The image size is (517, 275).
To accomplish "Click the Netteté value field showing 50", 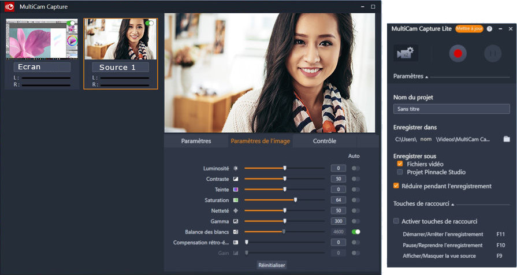I will tap(339, 210).
